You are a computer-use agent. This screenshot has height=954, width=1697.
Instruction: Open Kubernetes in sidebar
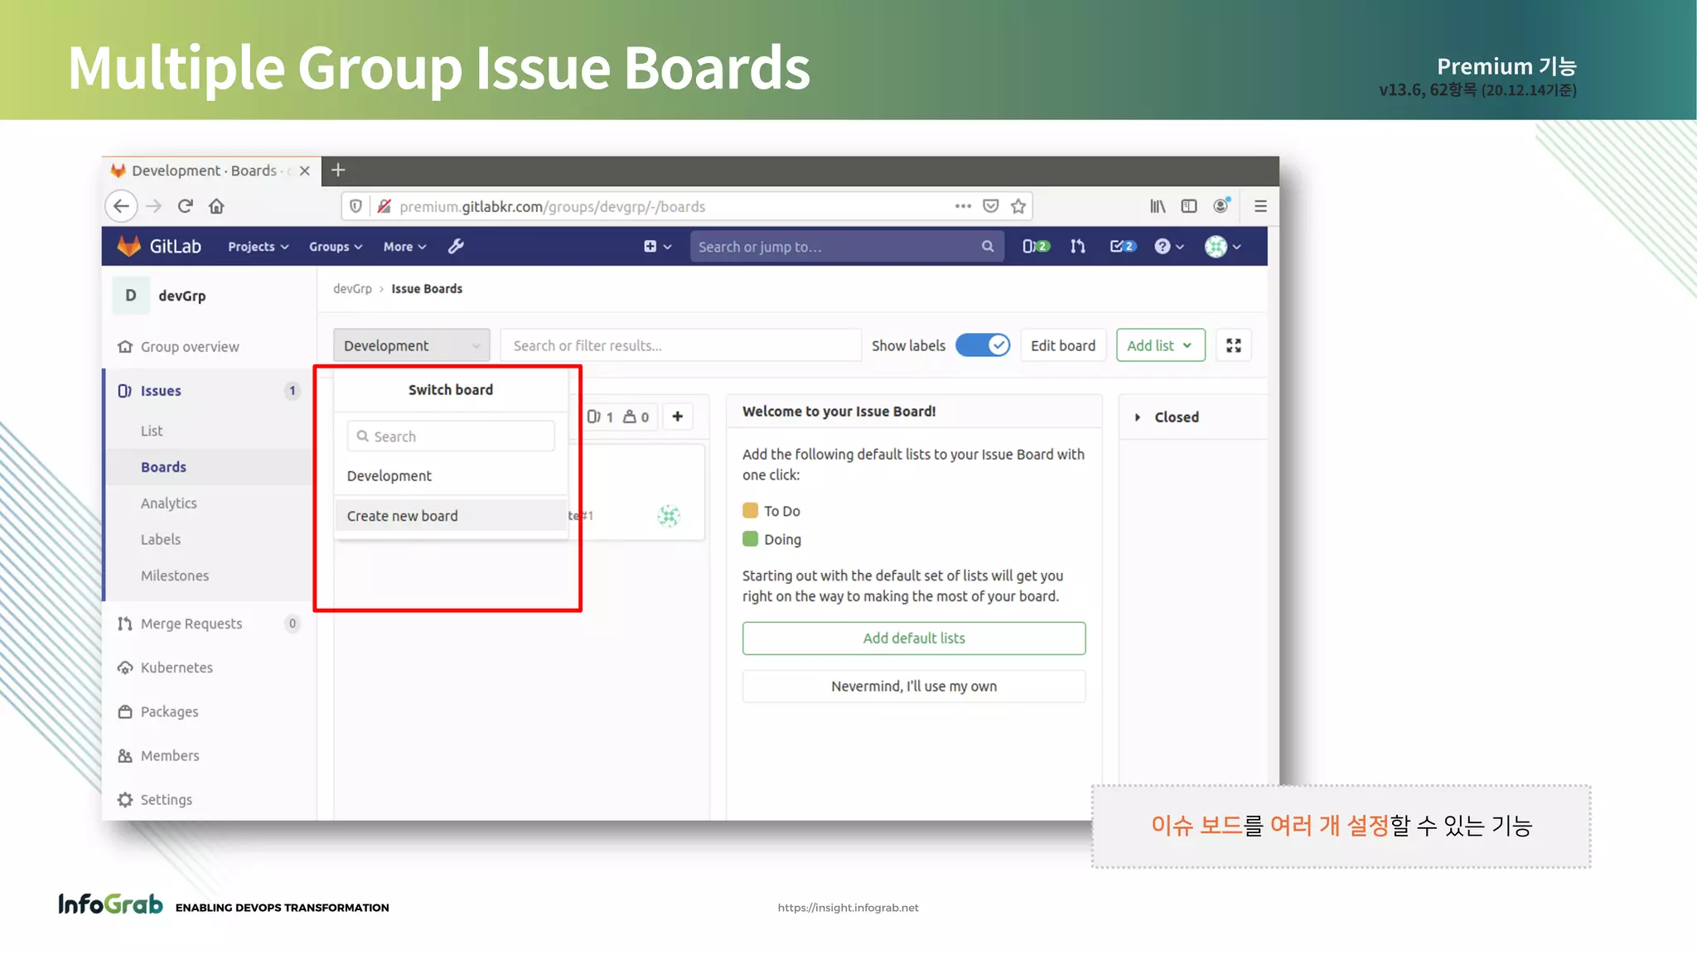click(x=176, y=667)
